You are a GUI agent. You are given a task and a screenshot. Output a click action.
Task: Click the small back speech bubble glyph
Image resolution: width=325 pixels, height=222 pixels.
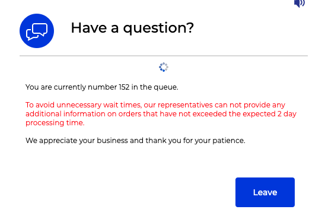coord(31,35)
